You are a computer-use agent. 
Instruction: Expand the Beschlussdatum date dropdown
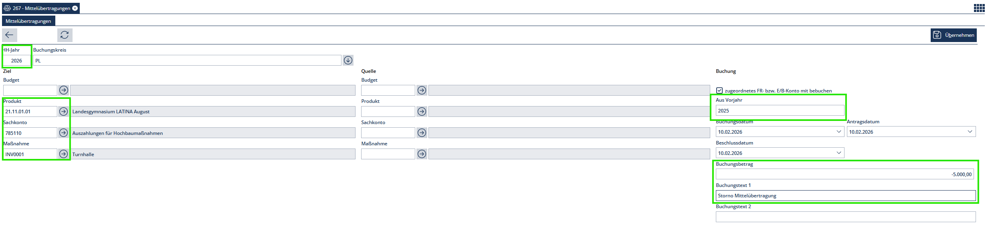pos(838,153)
